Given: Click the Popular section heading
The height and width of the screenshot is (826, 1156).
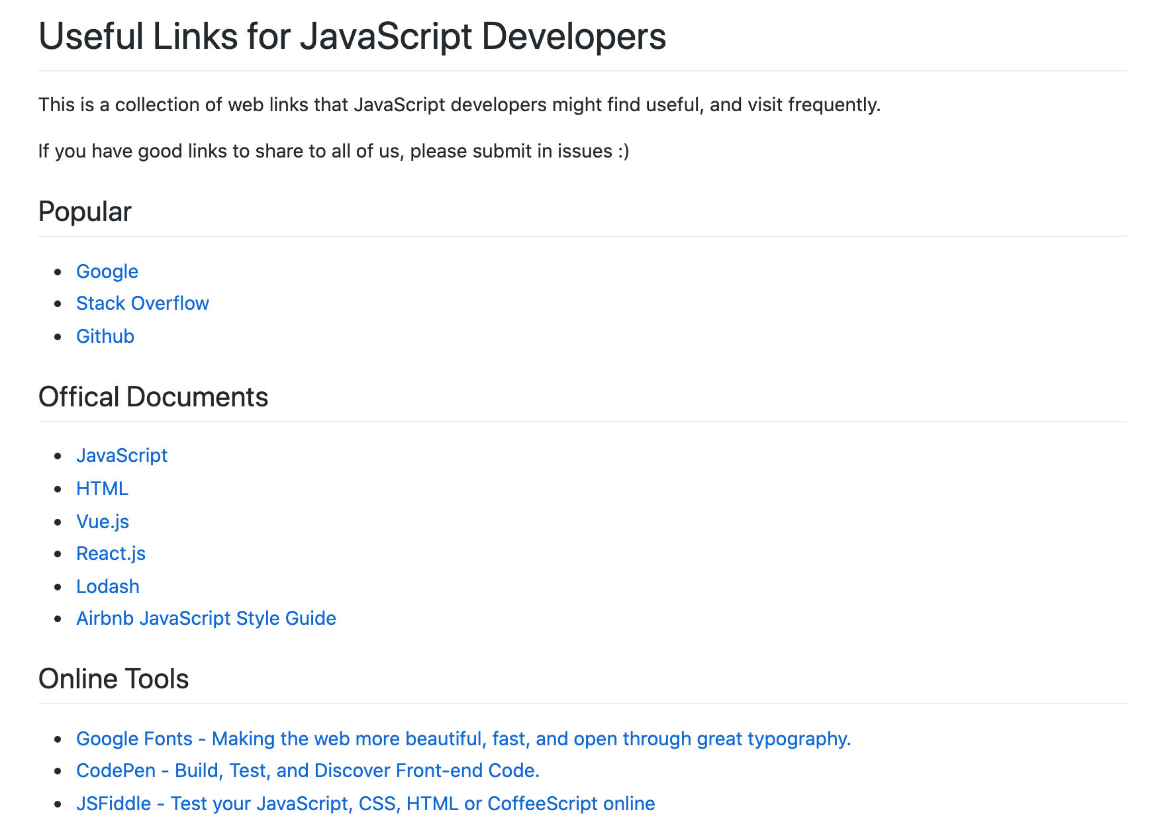Looking at the screenshot, I should pos(85,212).
